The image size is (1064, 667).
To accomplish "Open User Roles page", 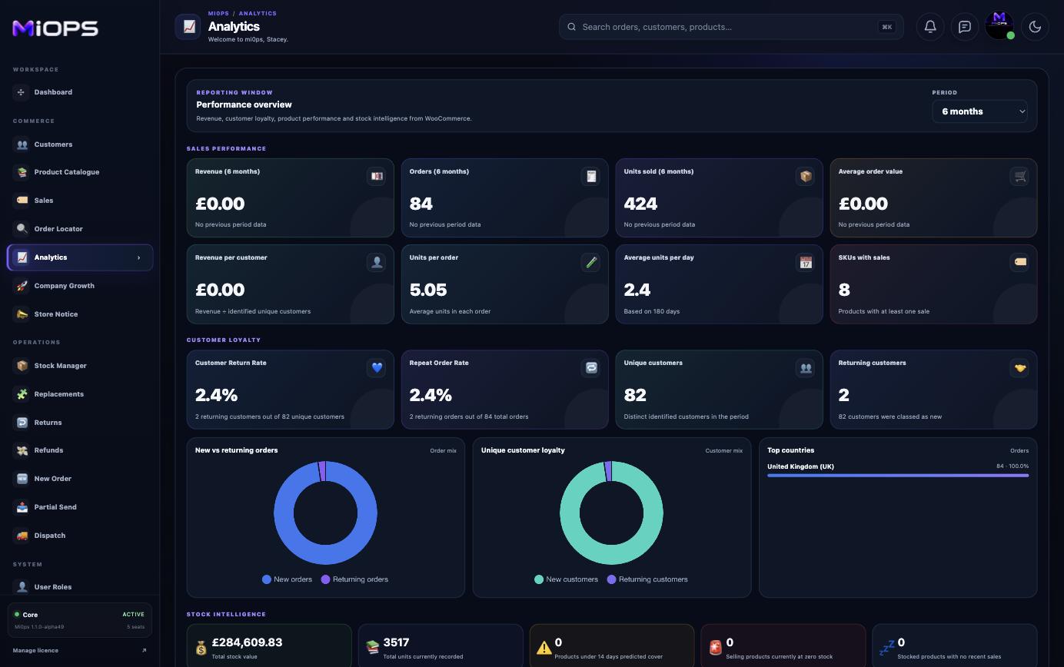I will pyautogui.click(x=80, y=587).
